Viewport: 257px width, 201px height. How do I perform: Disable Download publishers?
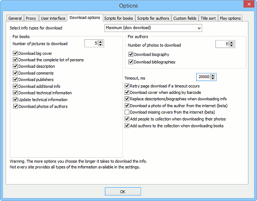[x=15, y=80]
